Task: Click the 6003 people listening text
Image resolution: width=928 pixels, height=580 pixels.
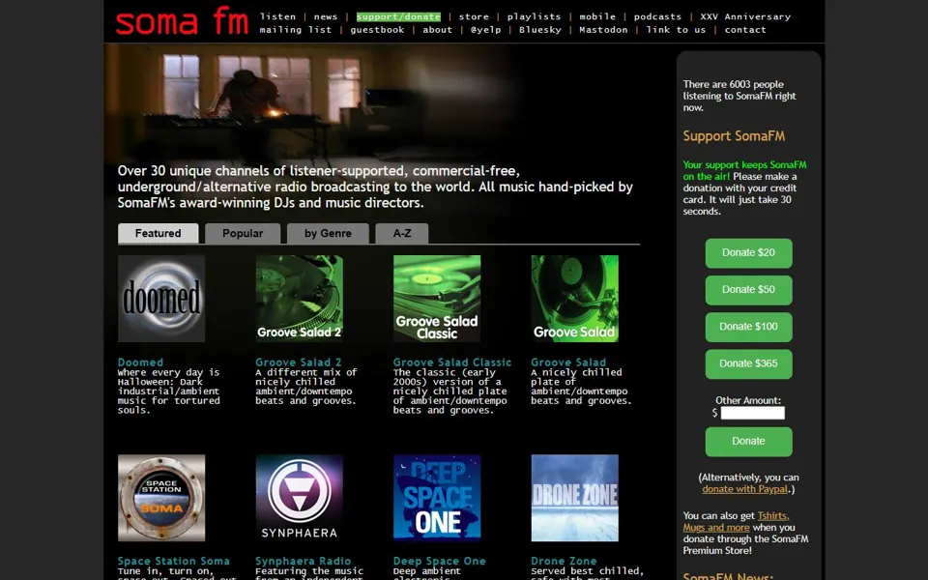Action: [739, 96]
